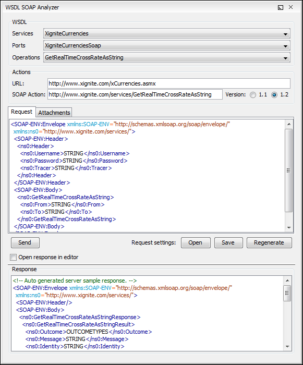
Task: Open the Services dropdown XigniteCurrencies
Action: (x=166, y=33)
